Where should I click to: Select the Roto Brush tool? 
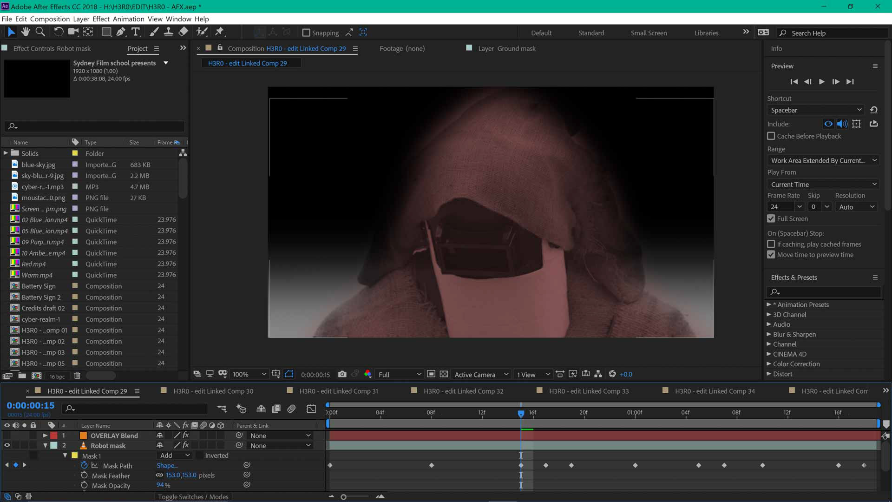coord(202,32)
